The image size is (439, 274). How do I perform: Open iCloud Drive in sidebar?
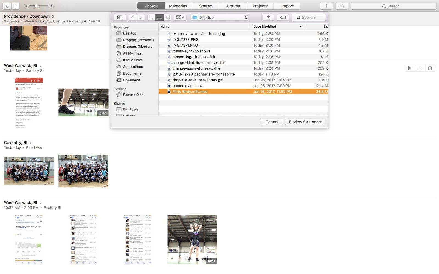[x=133, y=60]
